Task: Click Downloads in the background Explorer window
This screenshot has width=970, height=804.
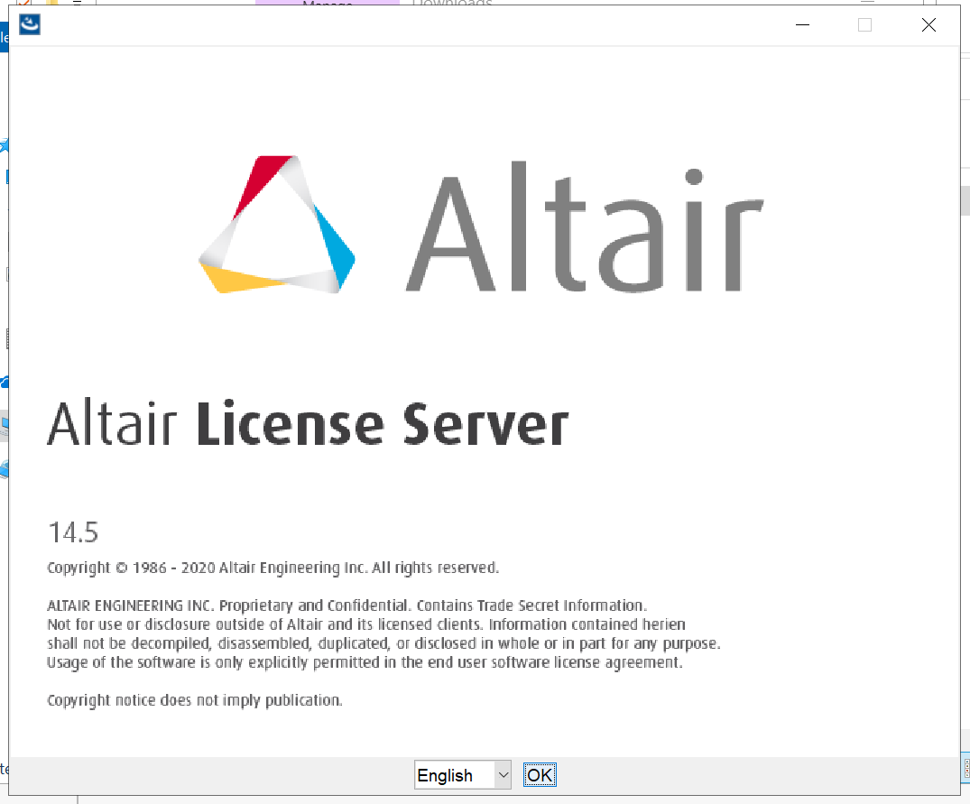Action: click(452, 4)
